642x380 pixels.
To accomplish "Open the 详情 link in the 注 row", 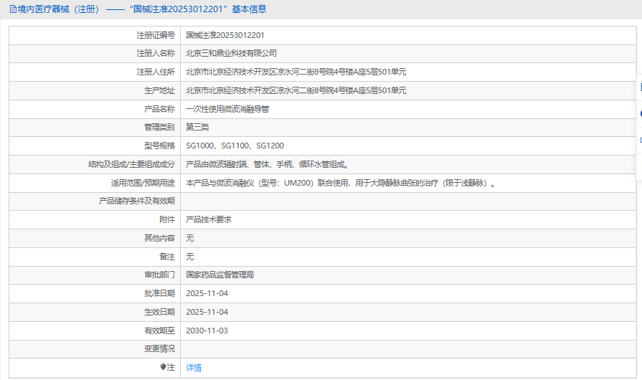I will pos(194,368).
